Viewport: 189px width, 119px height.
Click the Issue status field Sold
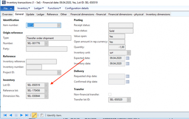coord(121,31)
